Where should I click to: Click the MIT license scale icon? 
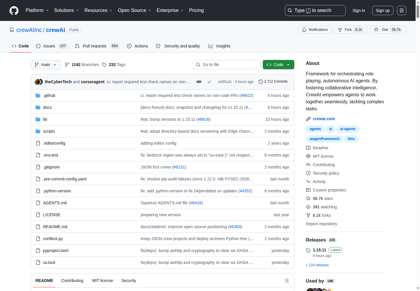tap(308, 156)
